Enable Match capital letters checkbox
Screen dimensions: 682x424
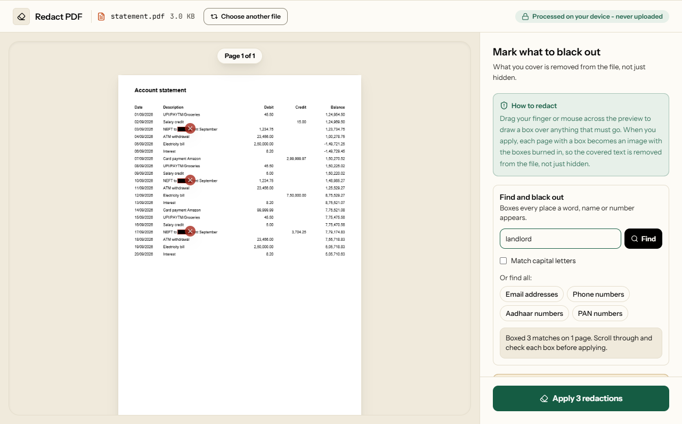pyautogui.click(x=503, y=261)
